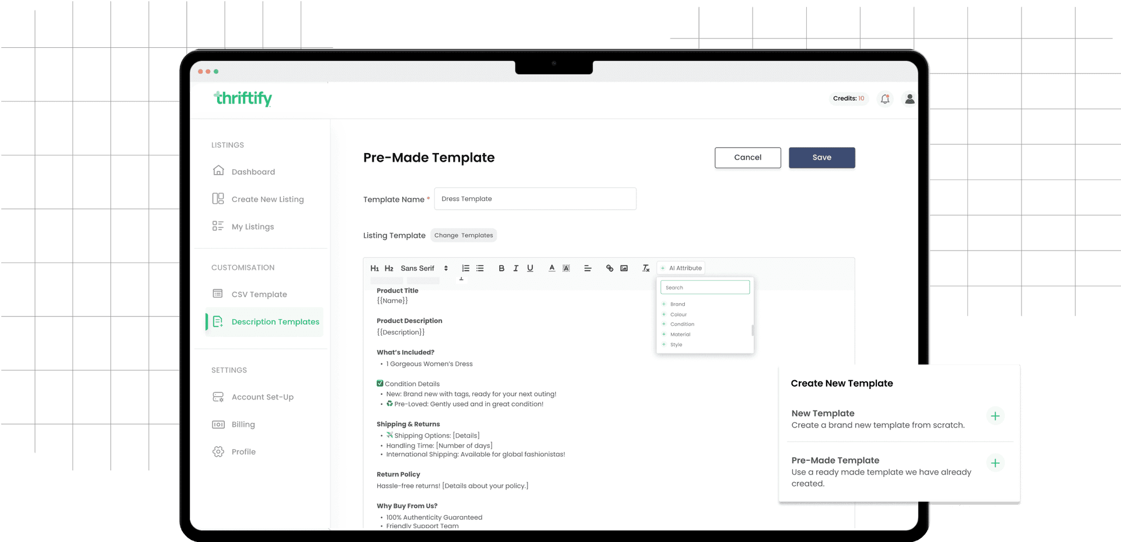Click Change Templates button

pyautogui.click(x=464, y=235)
